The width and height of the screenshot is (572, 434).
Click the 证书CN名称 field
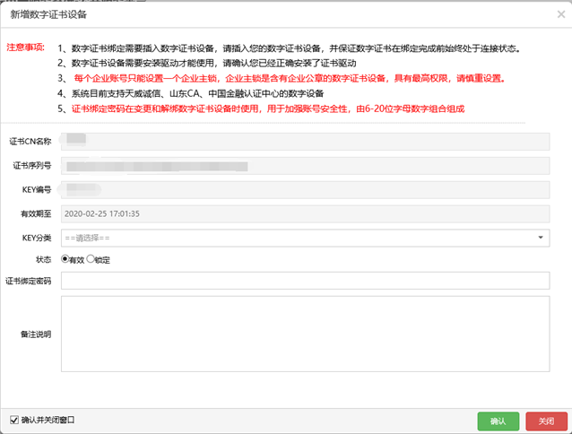[305, 142]
